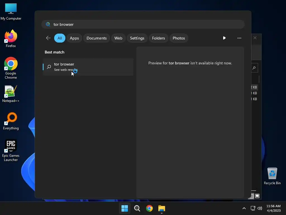286x215 pixels.
Task: Show more filters with the play arrow
Action: pyautogui.click(x=224, y=38)
